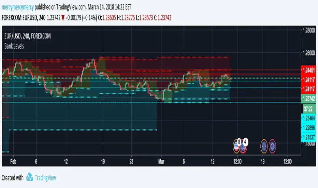The image size is (318, 188).
Task: Click the red 1.24451 price label
Action: click(x=308, y=70)
